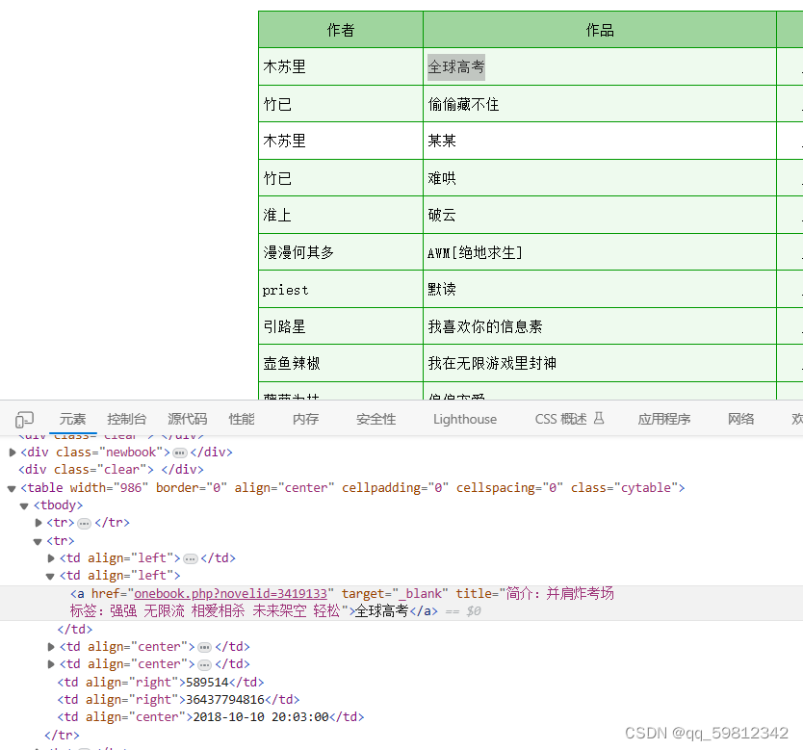803x750 pixels.
Task: Click the 作品 column header
Action: click(600, 30)
